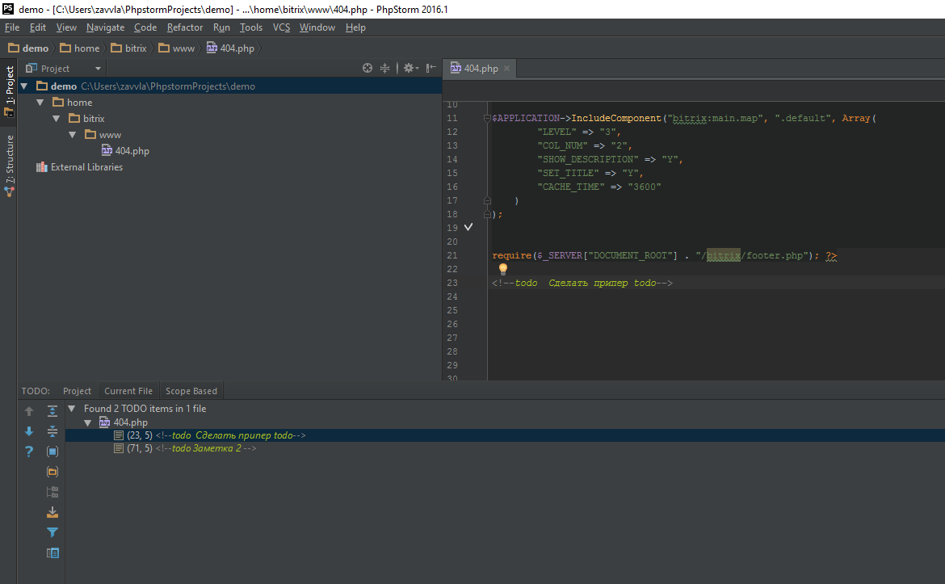
Task: Click www in the navigation breadcrumb
Action: tap(183, 48)
